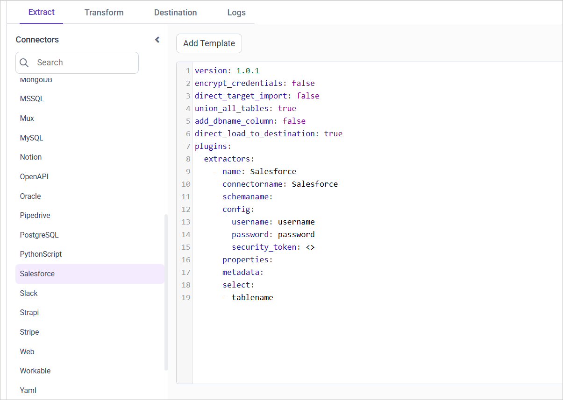View the Logs tab
Viewport: 563px width, 400px height.
click(x=236, y=13)
